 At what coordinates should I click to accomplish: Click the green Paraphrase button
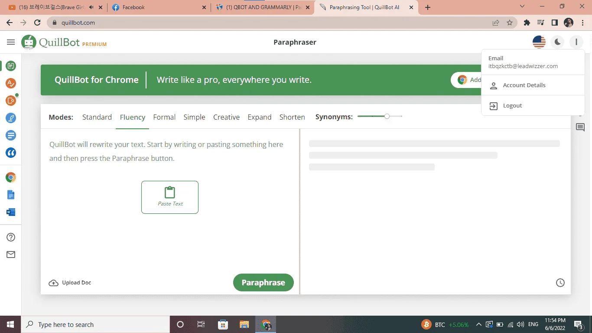click(x=263, y=283)
